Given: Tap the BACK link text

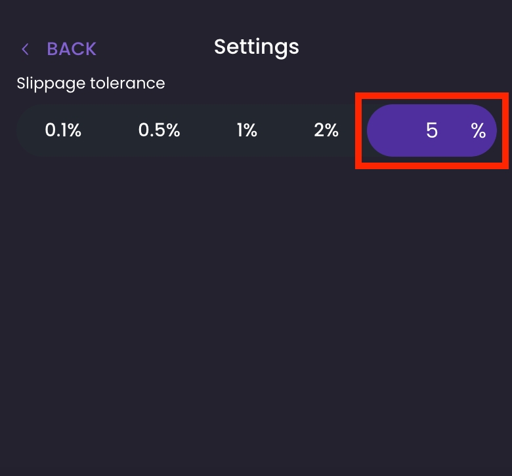Looking at the screenshot, I should tap(72, 49).
